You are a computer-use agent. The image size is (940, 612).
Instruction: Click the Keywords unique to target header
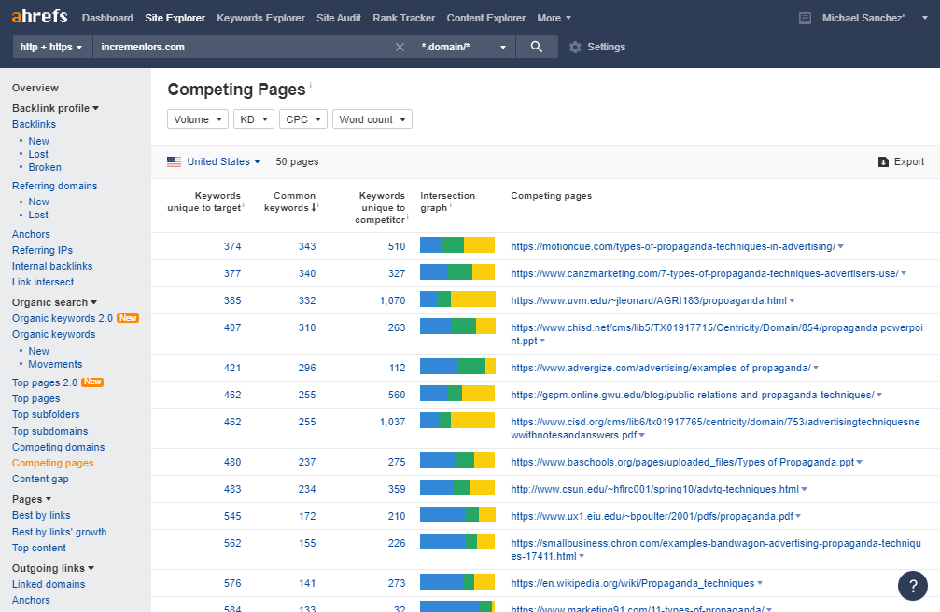(x=205, y=202)
